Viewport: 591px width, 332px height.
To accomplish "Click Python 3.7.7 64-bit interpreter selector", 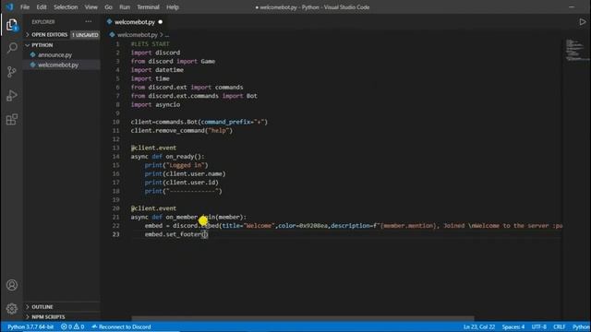I will coord(30,326).
